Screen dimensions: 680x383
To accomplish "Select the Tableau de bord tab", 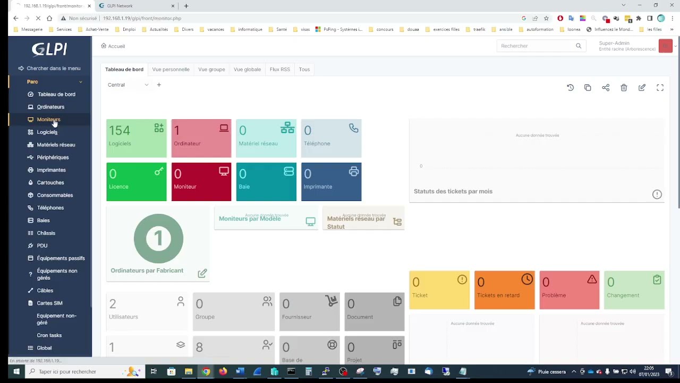I will (124, 69).
